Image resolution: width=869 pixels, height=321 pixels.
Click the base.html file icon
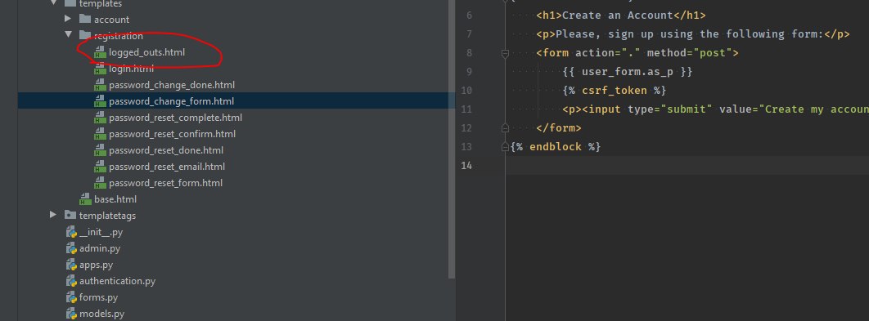click(x=85, y=199)
